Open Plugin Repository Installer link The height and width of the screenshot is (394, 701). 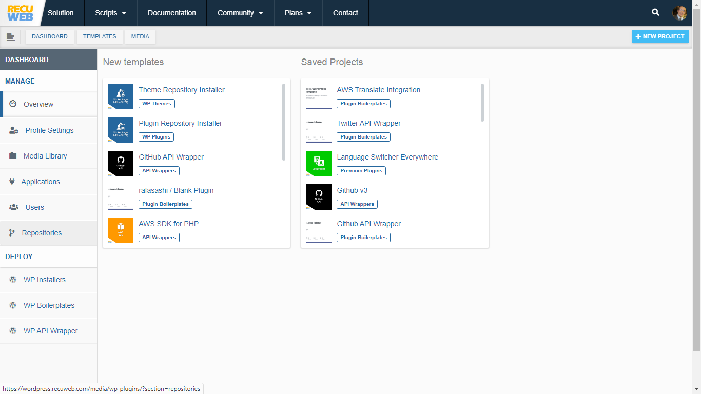[181, 123]
